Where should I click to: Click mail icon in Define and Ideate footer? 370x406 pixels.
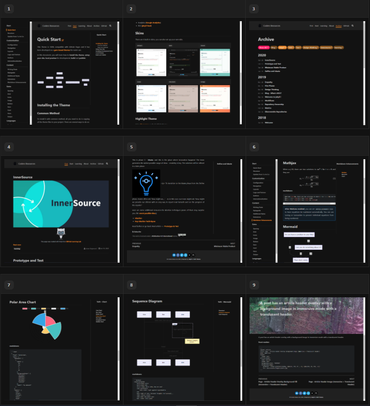point(174,255)
